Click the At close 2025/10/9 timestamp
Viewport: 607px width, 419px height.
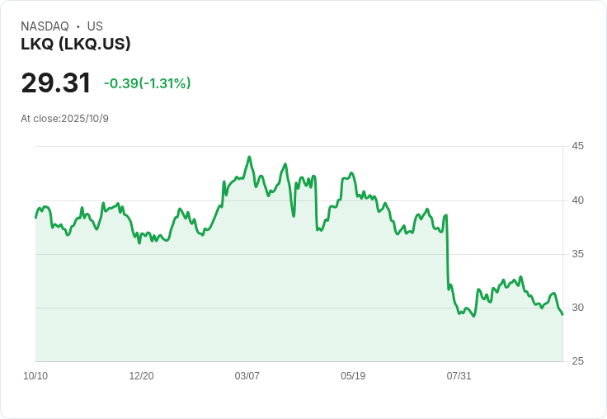tap(64, 119)
